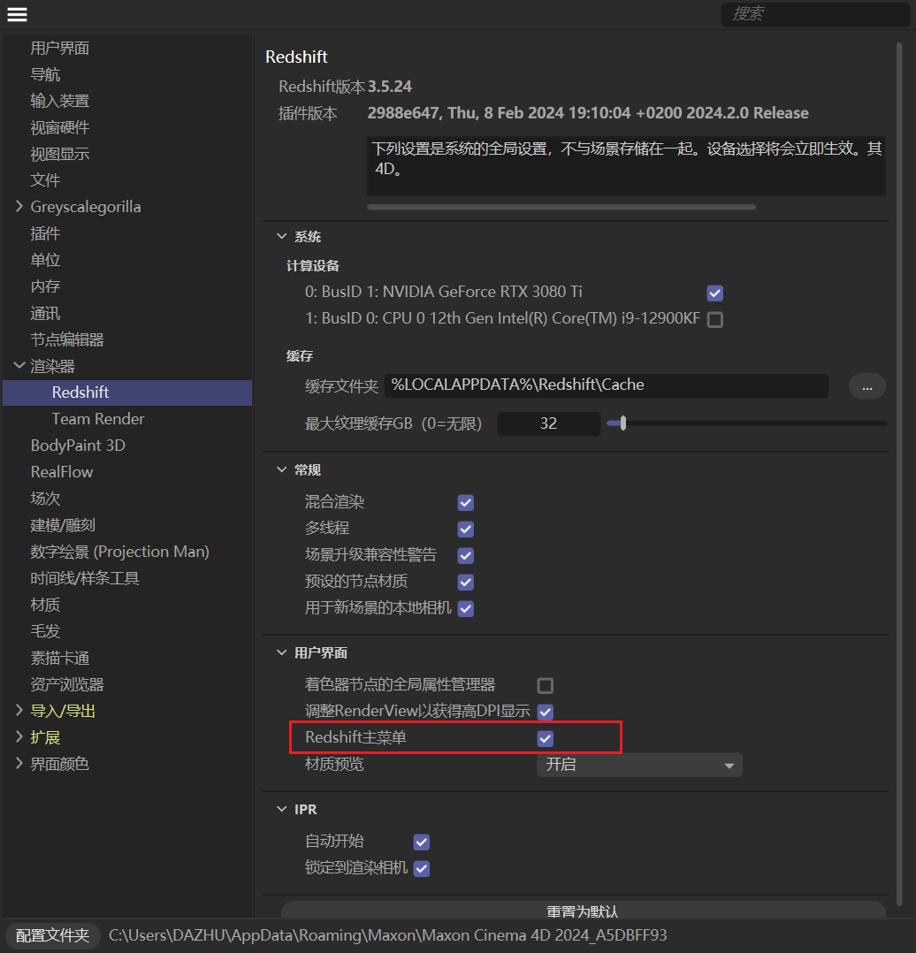Collapse the 渲染器 tree branch
Image resolution: width=916 pixels, height=953 pixels.
point(19,365)
